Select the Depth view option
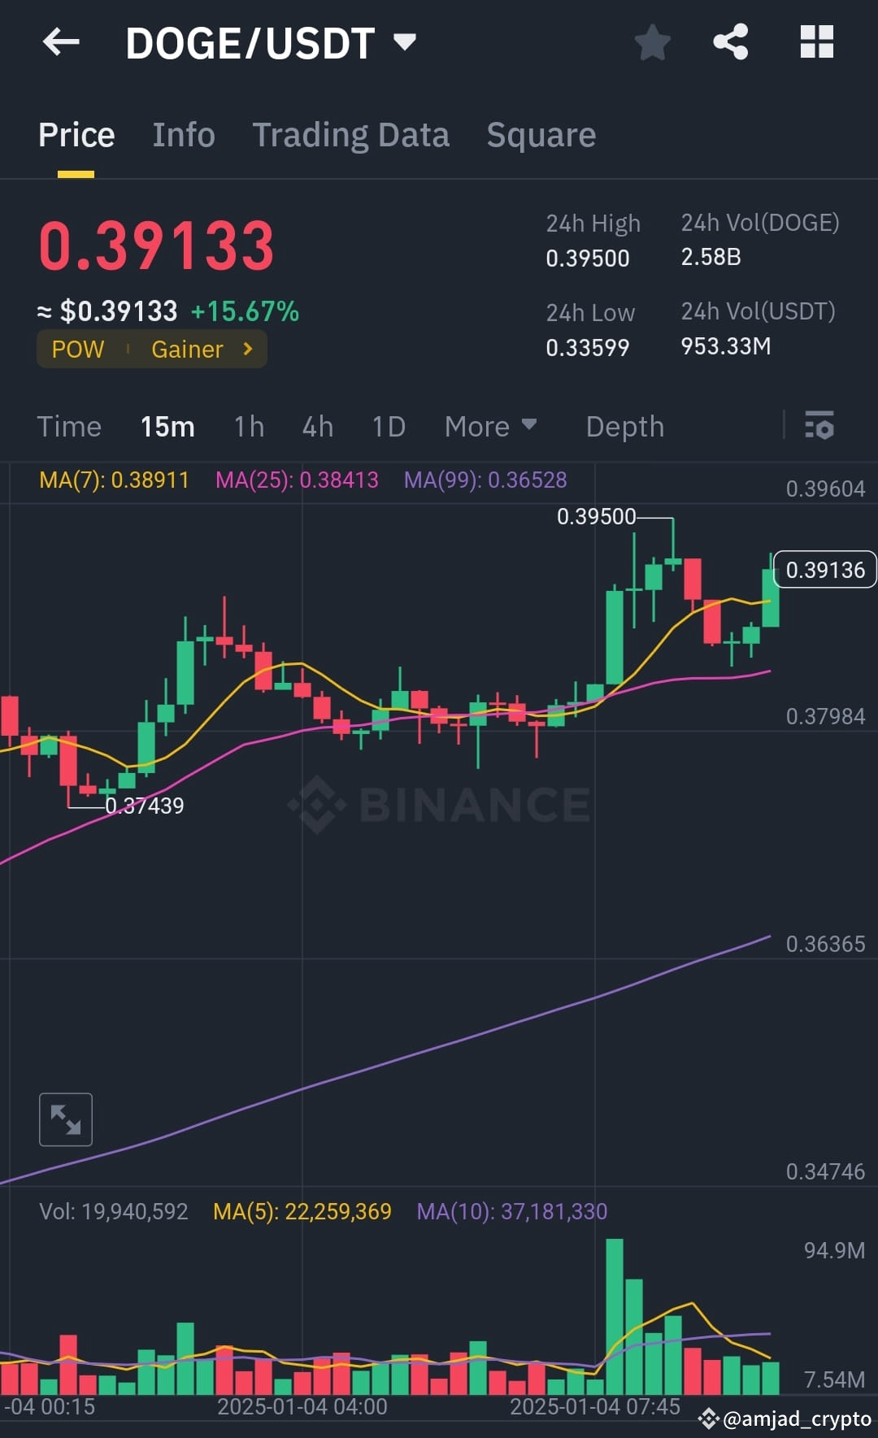Viewport: 878px width, 1438px height. tap(624, 426)
